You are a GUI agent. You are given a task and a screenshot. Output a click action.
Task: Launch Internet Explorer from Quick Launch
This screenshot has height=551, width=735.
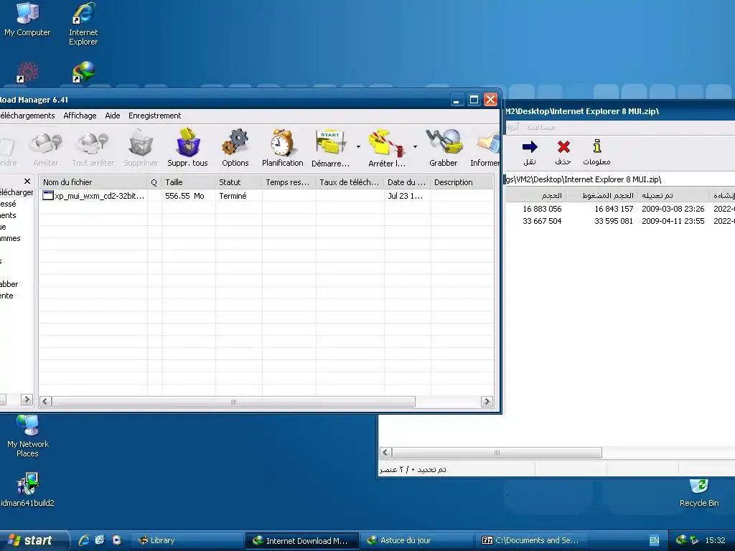[84, 540]
